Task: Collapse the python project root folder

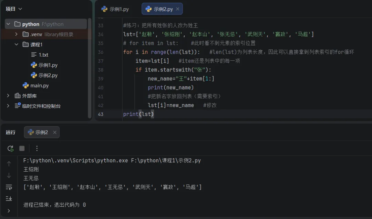Action: 8,24
